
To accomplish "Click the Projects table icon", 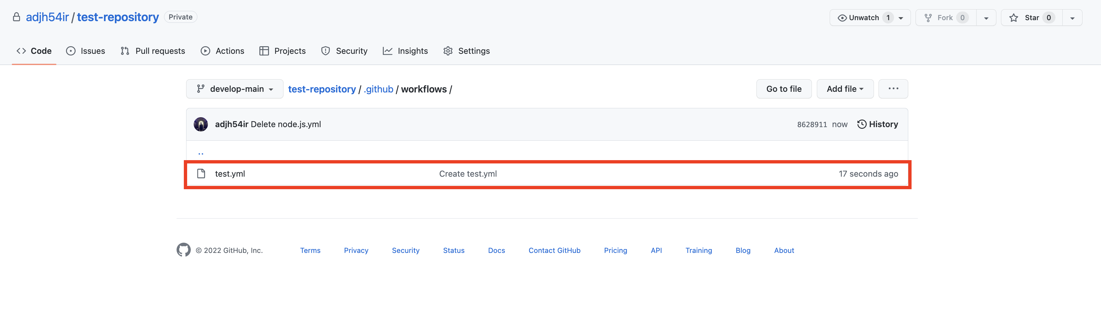I will (264, 51).
